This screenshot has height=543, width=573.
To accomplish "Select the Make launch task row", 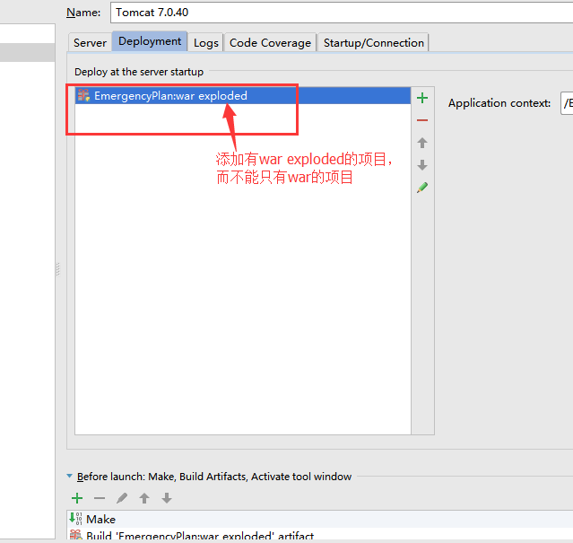I will (320, 519).
